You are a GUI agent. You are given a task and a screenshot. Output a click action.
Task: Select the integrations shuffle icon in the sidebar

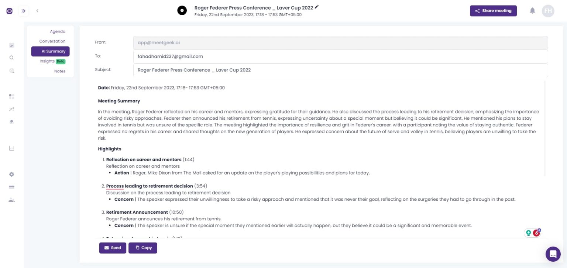click(x=11, y=109)
